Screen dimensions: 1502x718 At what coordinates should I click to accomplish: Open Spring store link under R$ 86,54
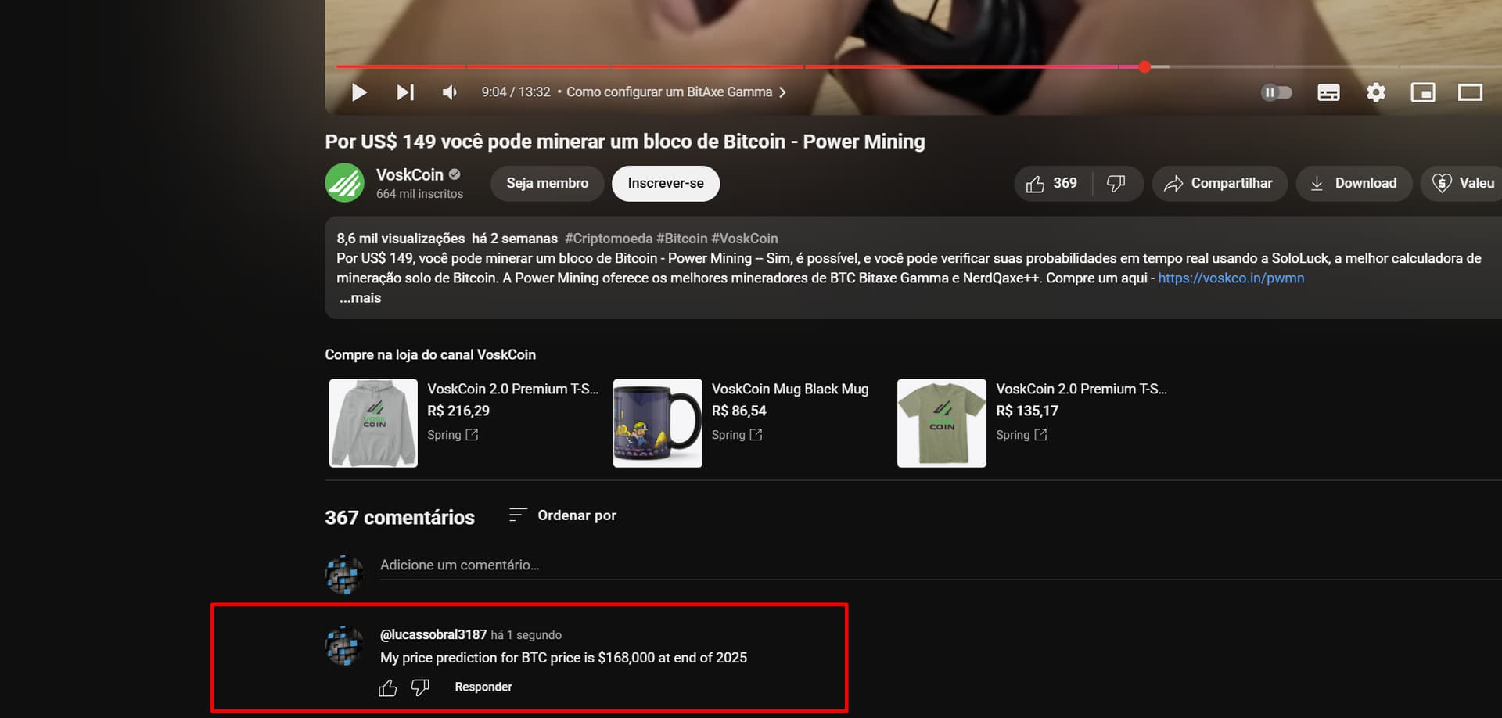tap(737, 435)
